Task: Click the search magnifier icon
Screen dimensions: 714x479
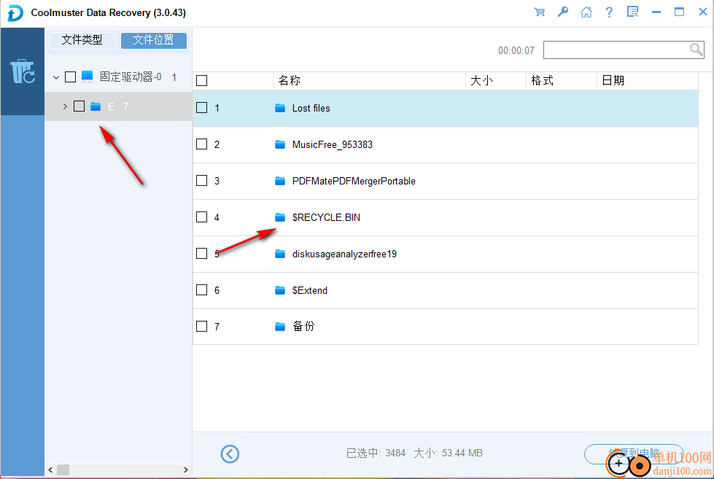Action: (x=696, y=49)
